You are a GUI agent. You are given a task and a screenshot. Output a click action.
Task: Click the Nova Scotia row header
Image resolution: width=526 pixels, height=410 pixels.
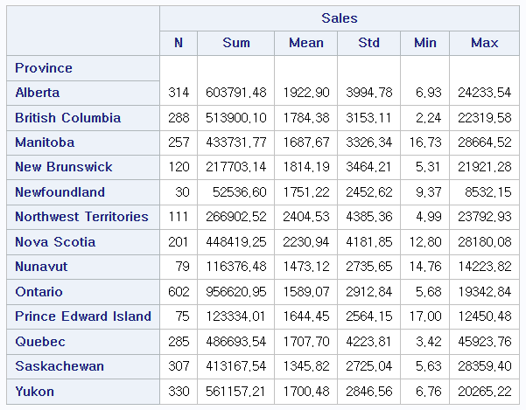[83, 242]
